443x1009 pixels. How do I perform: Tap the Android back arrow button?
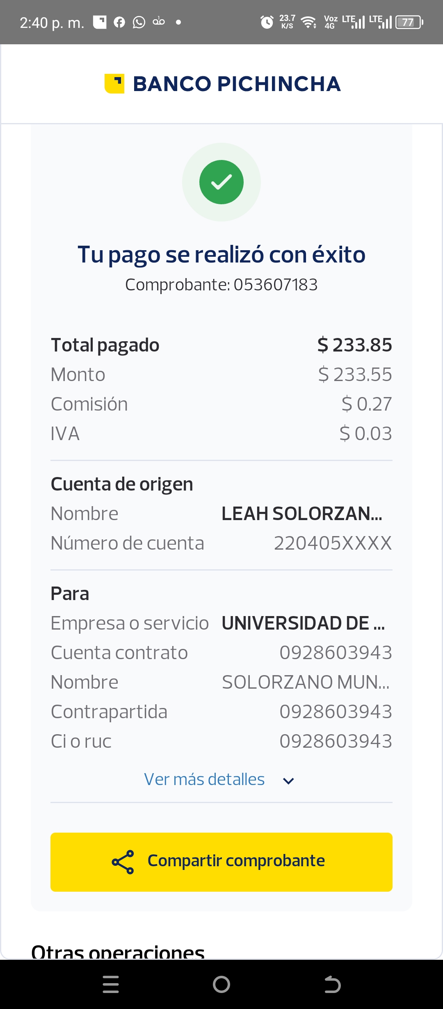pos(332,984)
